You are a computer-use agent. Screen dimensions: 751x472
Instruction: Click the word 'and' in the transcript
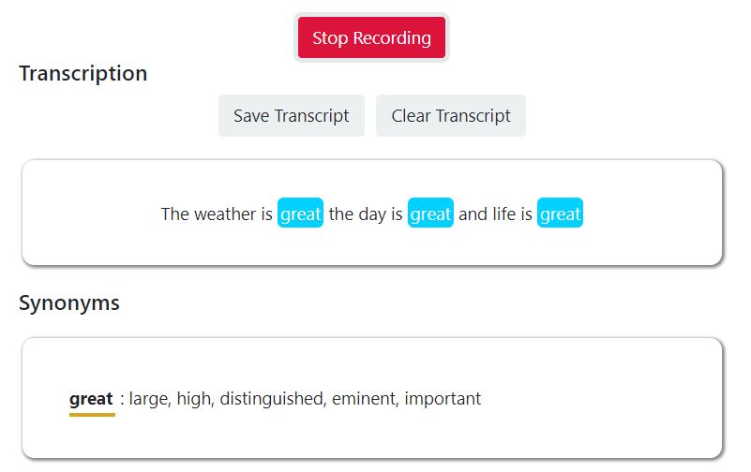[x=473, y=214]
